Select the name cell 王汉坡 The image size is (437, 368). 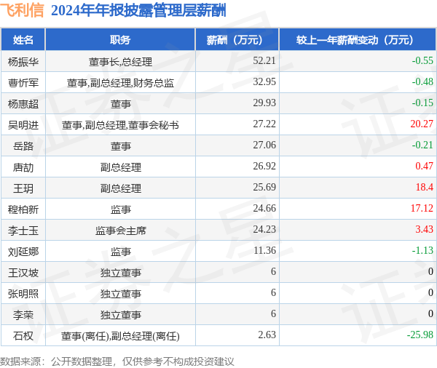23,273
